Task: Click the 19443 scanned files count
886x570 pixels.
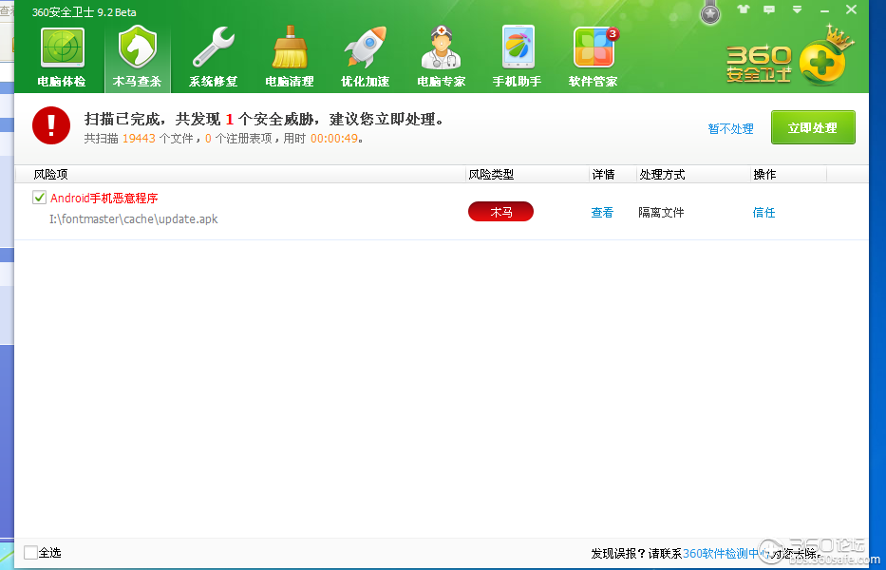Action: [x=139, y=139]
